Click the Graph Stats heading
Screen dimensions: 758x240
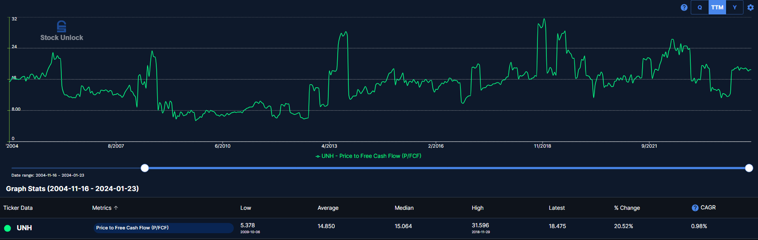(x=72, y=189)
